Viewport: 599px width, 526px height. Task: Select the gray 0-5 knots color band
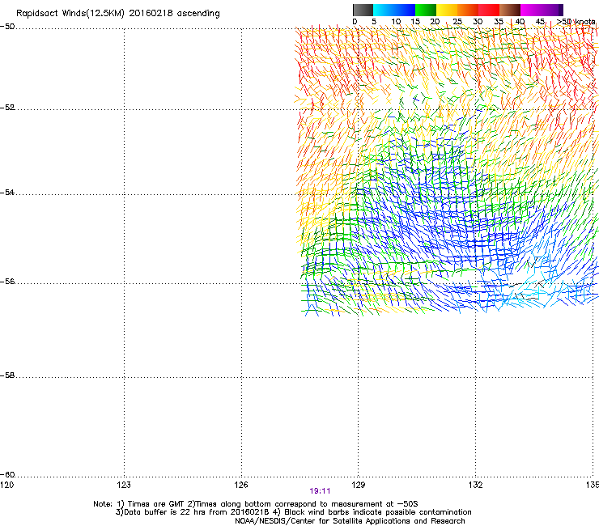pyautogui.click(x=363, y=10)
